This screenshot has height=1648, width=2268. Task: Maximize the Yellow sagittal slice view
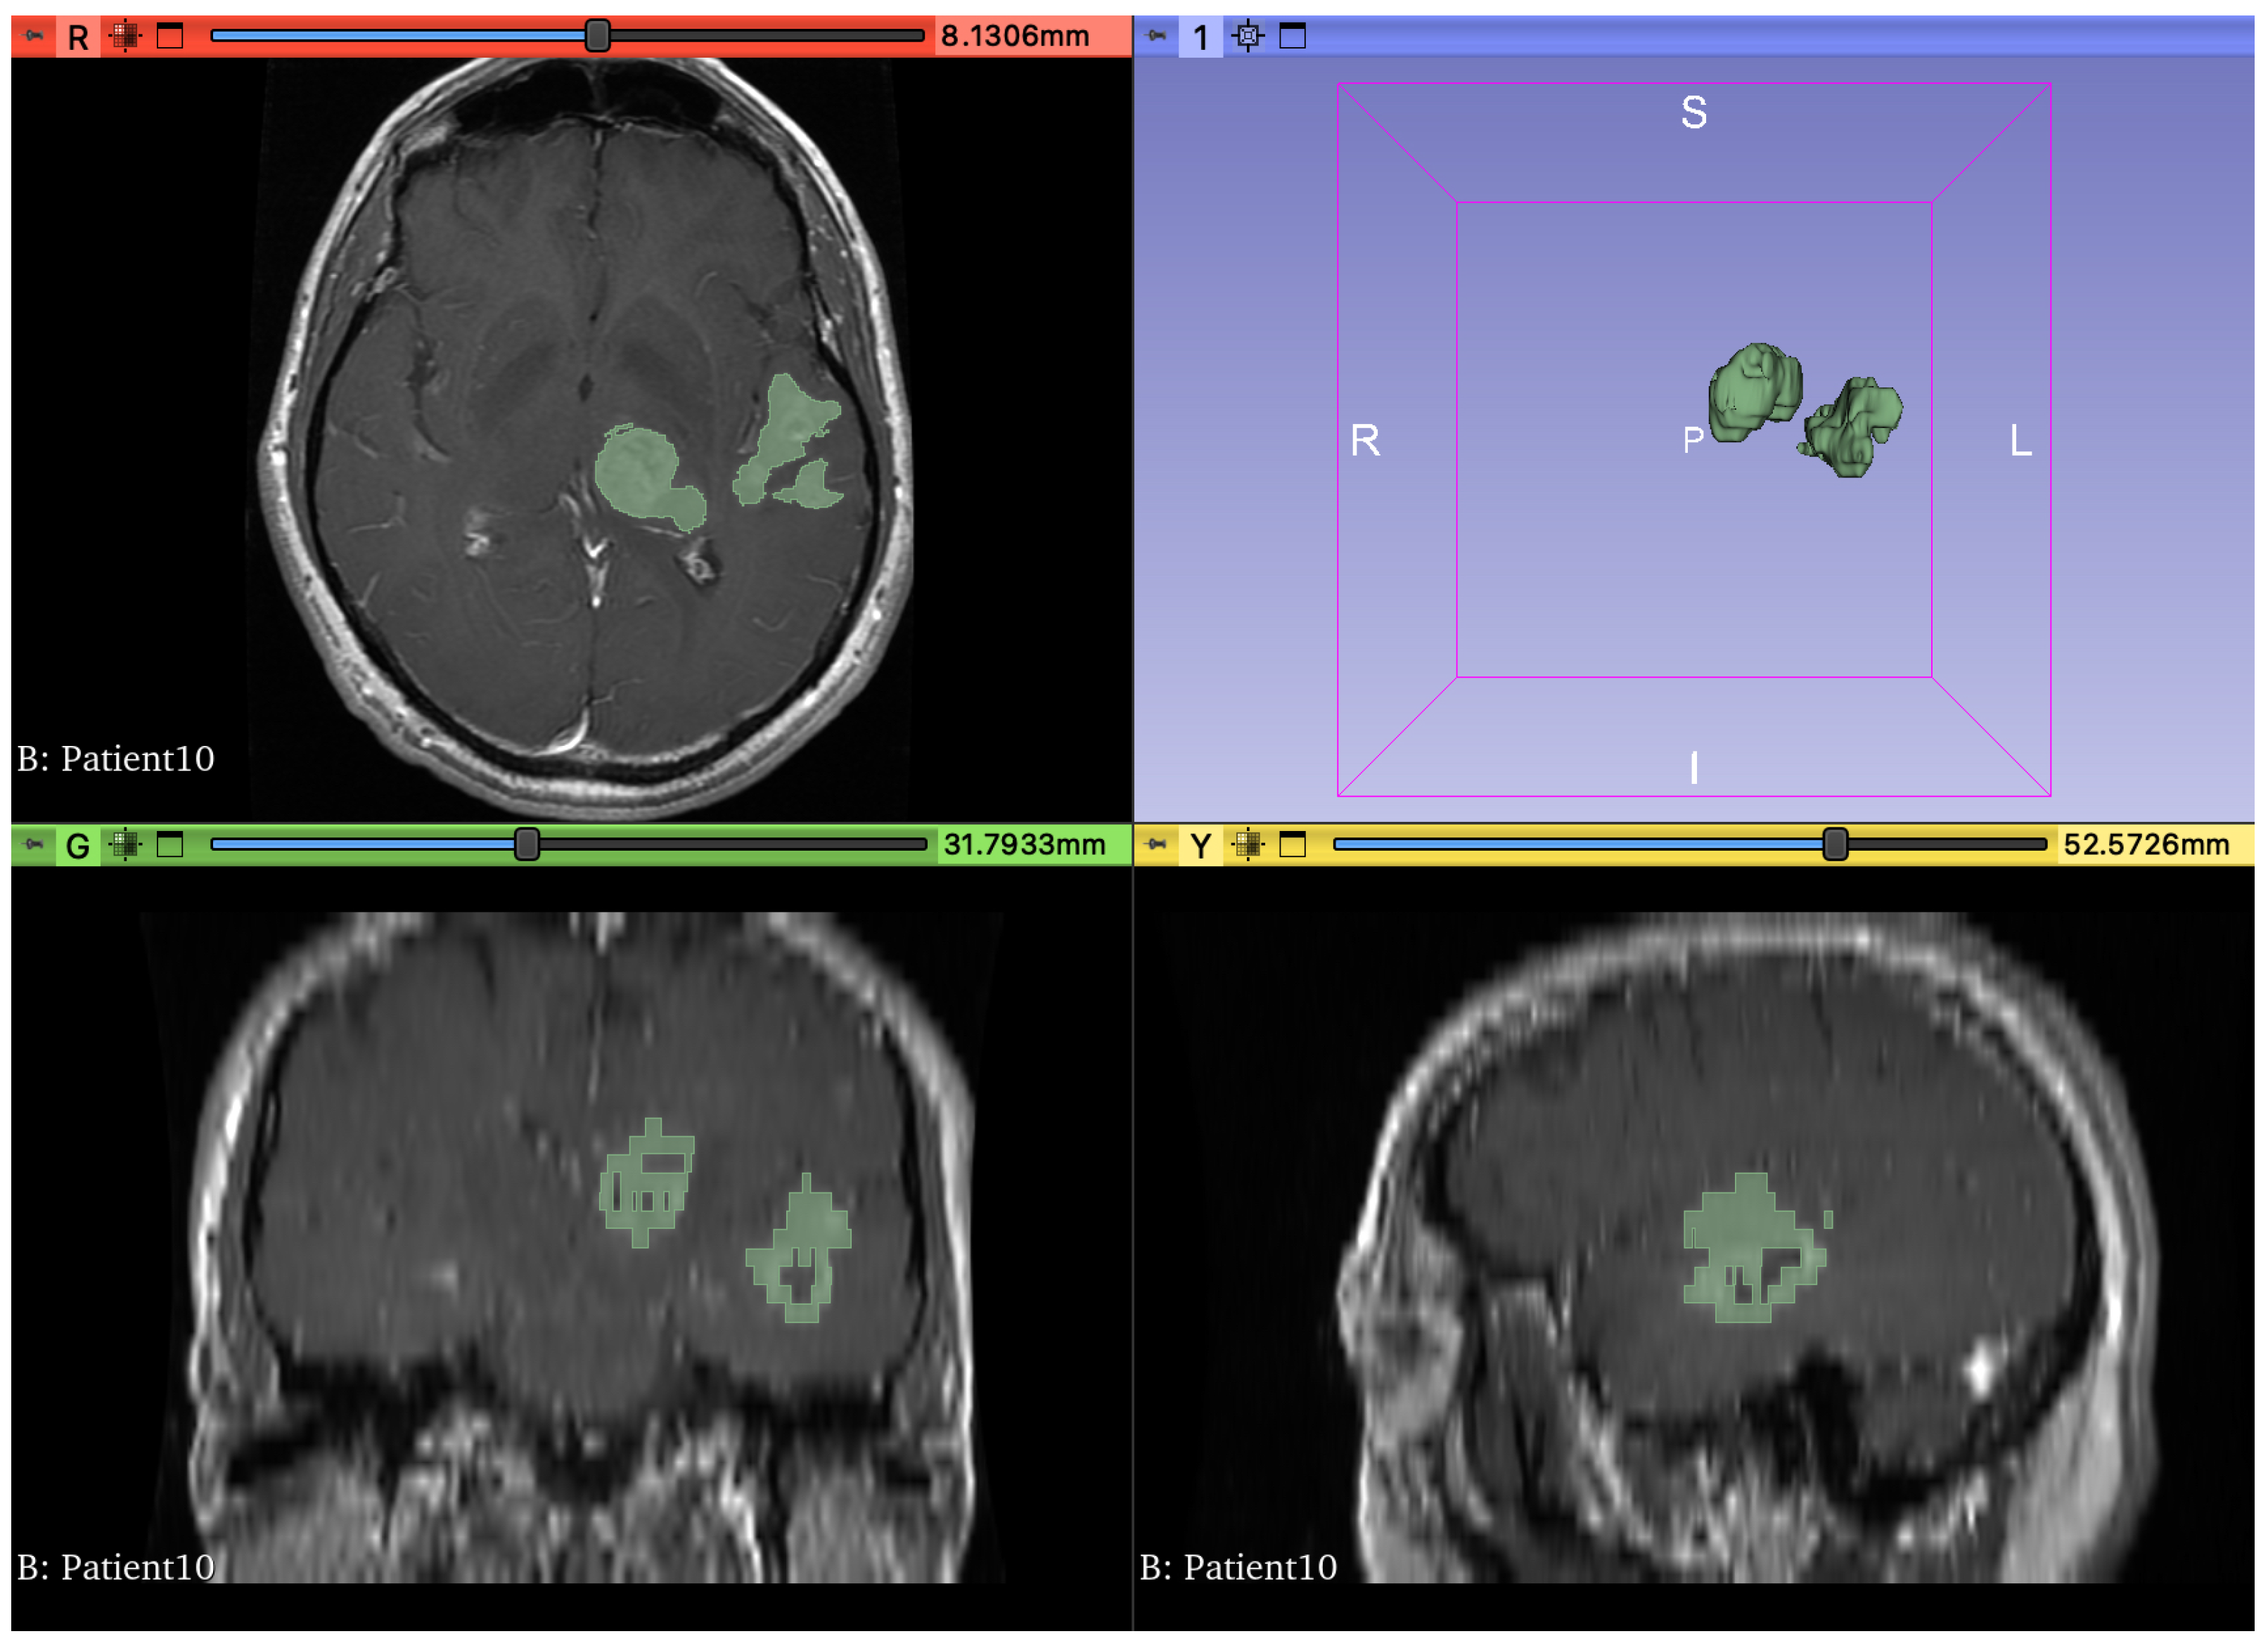(x=1293, y=846)
